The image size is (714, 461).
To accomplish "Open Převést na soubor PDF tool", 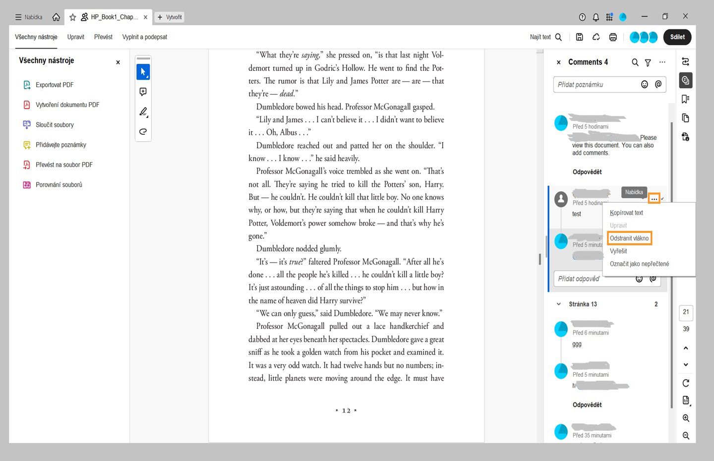I will [x=58, y=165].
